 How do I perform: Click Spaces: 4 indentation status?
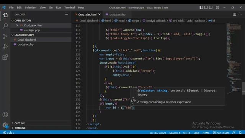pos(175,133)
